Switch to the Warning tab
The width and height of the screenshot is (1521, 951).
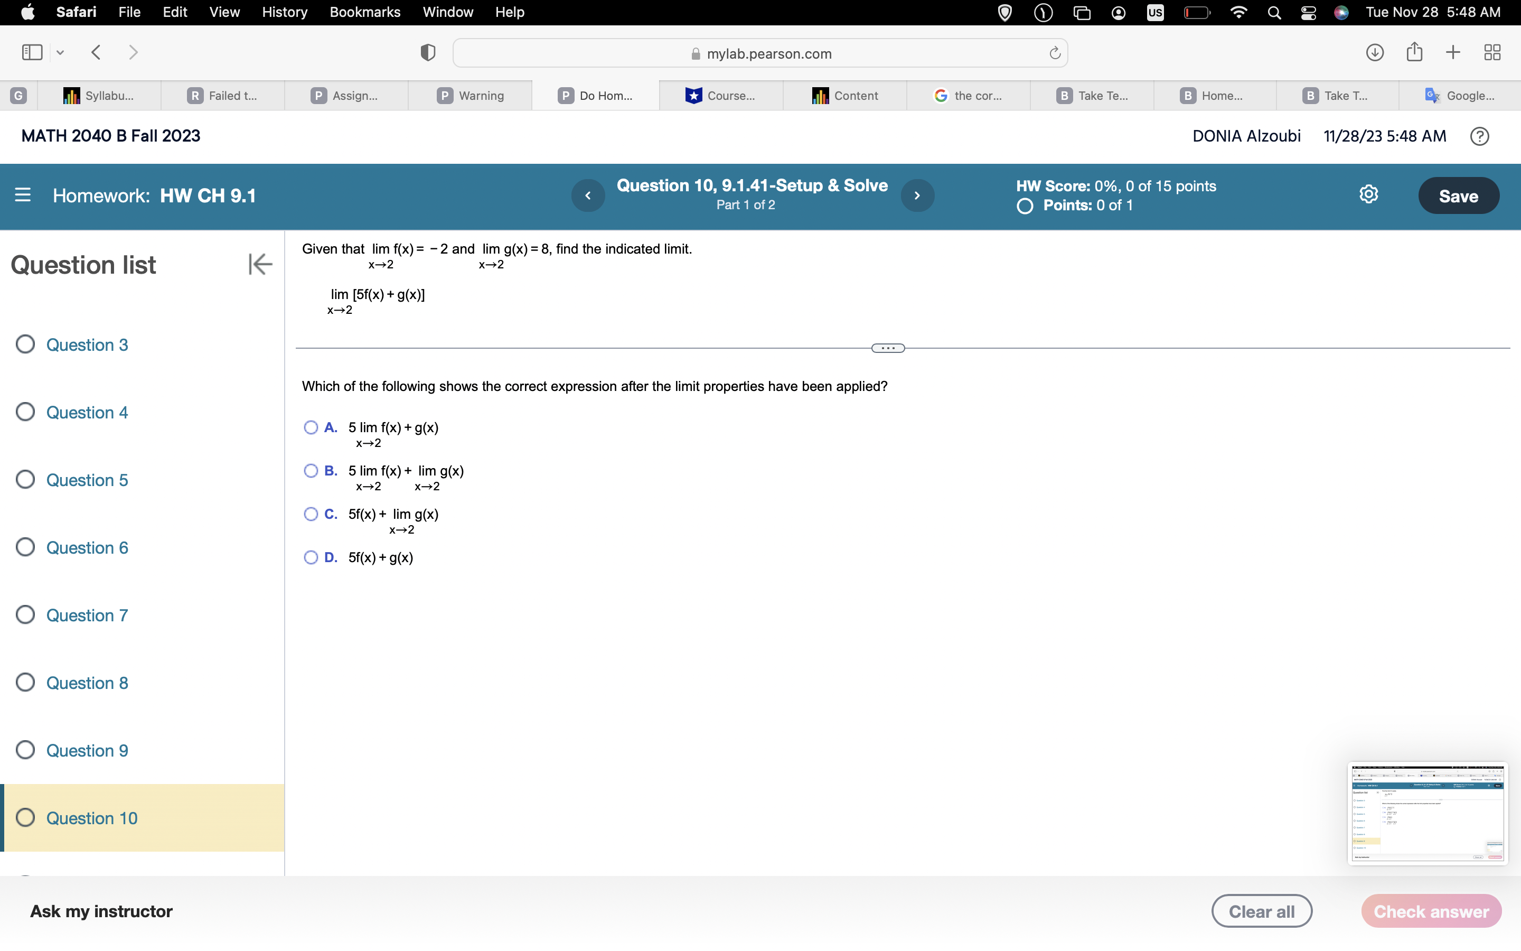(x=470, y=95)
